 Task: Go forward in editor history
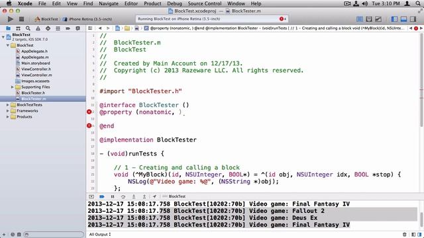pyautogui.click(x=108, y=28)
